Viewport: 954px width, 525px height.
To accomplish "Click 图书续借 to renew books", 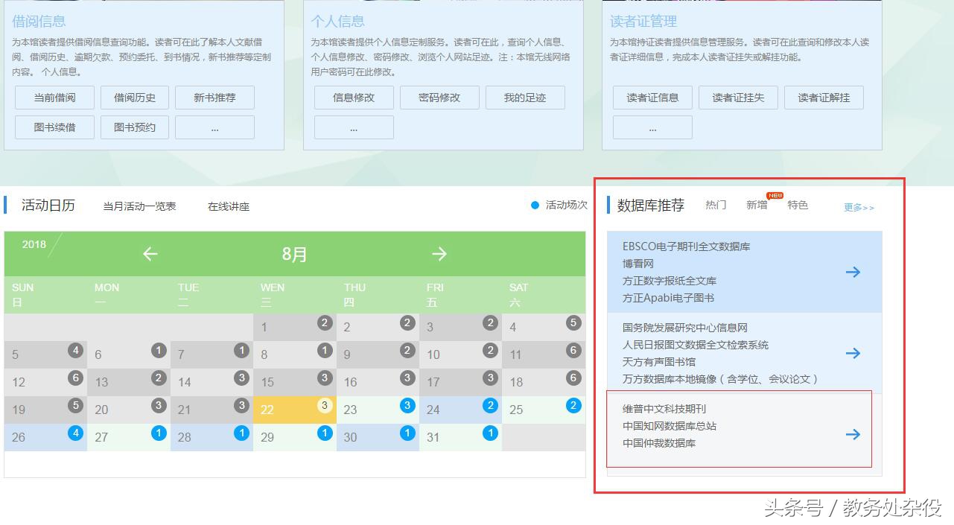I will pyautogui.click(x=54, y=127).
